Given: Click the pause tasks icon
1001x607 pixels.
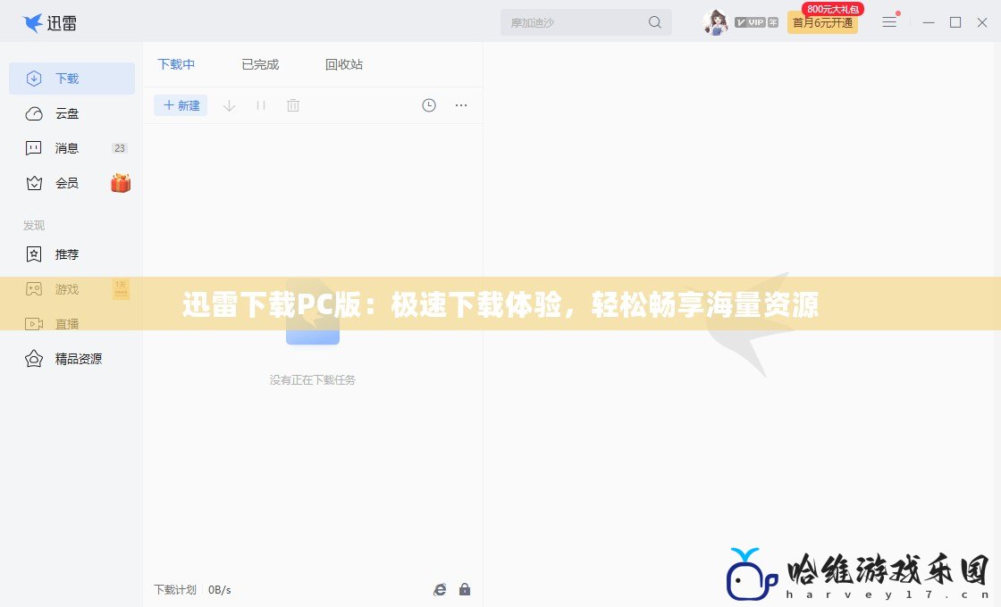Looking at the screenshot, I should point(260,105).
